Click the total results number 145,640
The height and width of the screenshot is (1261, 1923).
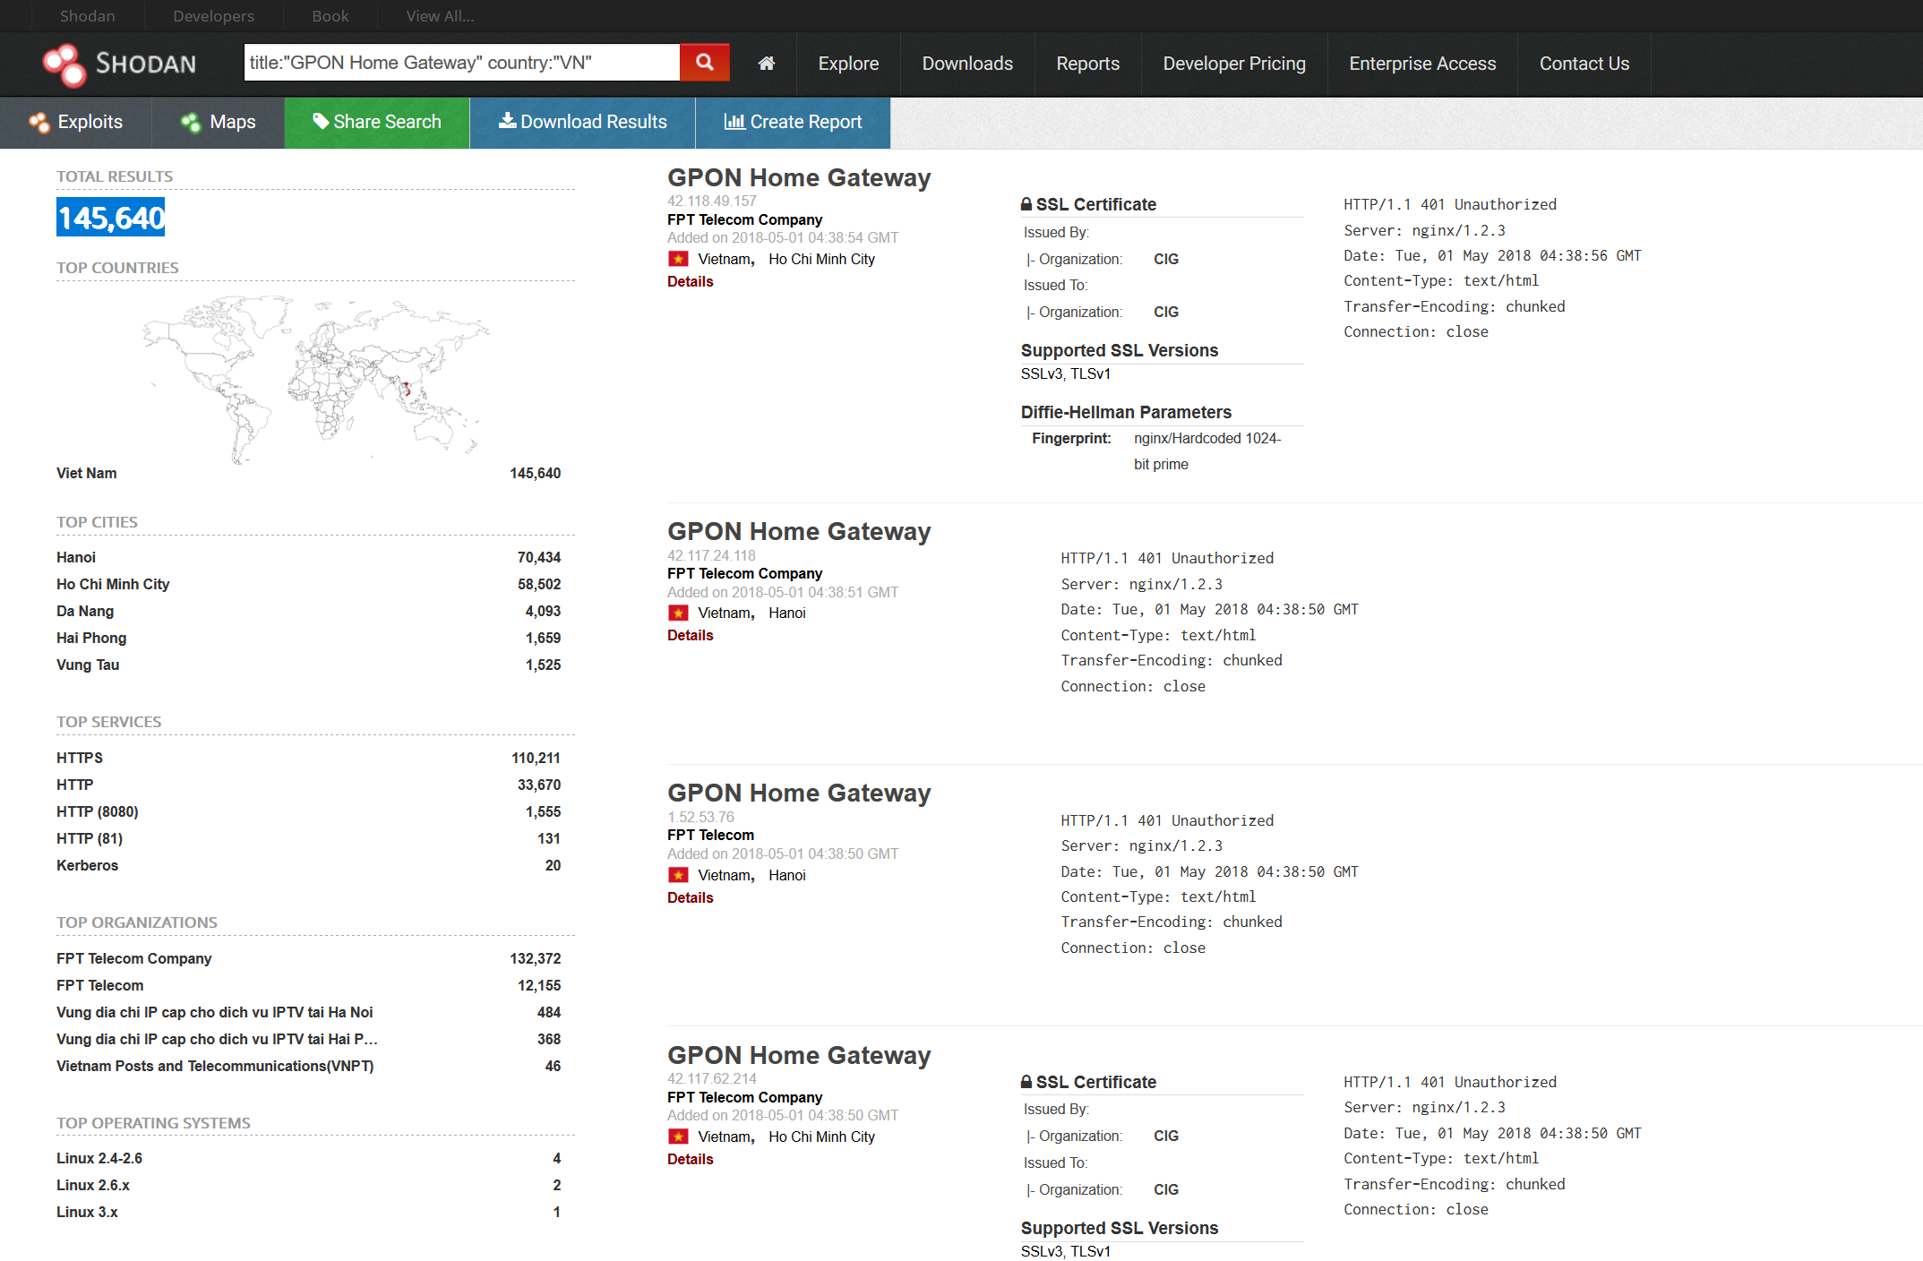click(111, 218)
